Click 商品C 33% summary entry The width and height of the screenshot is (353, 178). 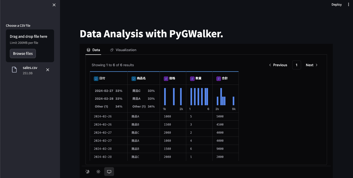pyautogui.click(x=143, y=91)
